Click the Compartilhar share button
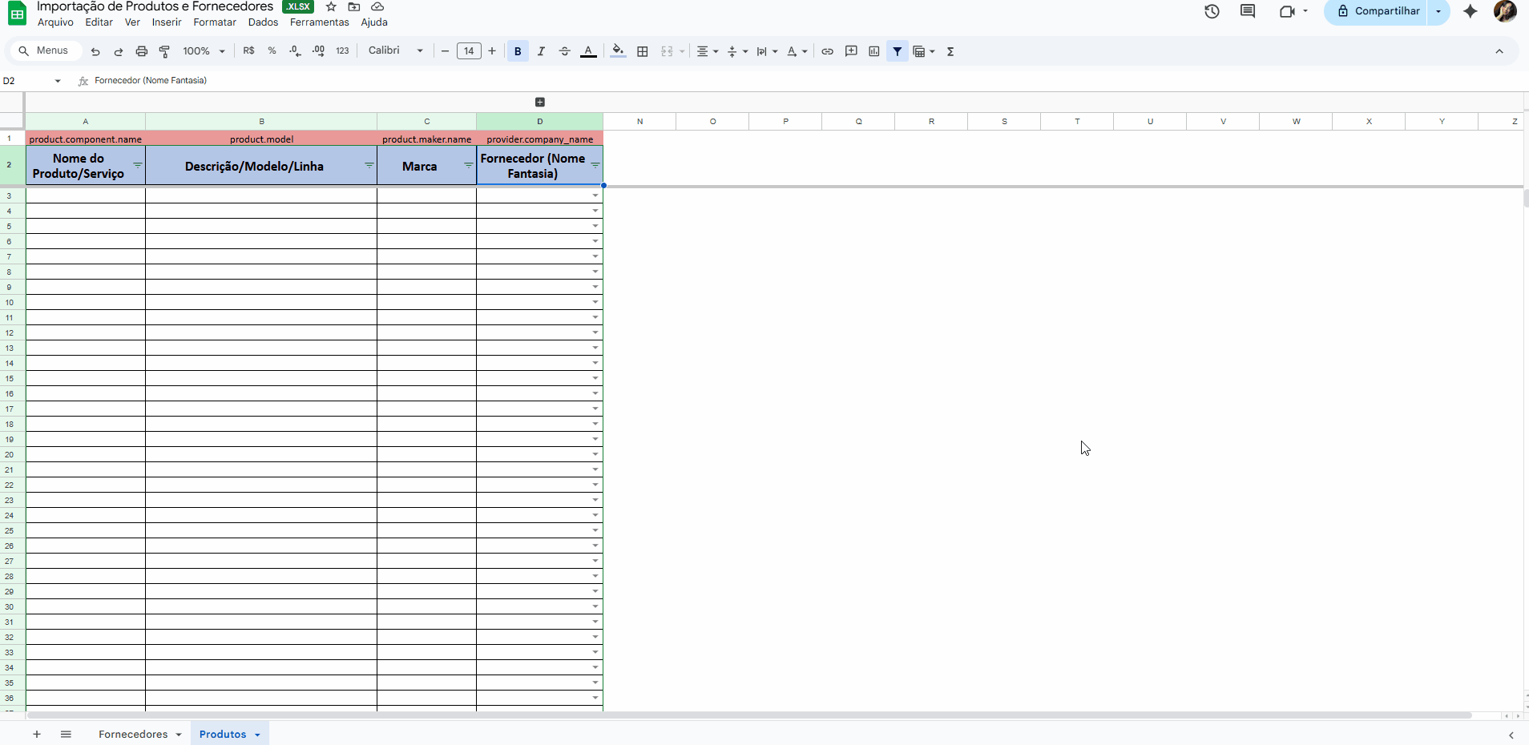The height and width of the screenshot is (745, 1529). 1378,11
